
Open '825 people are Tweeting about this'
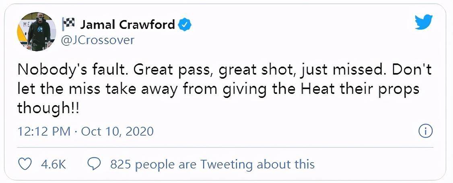pyautogui.click(x=212, y=165)
